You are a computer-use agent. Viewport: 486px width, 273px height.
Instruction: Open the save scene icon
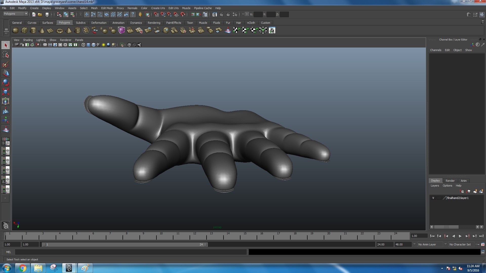[x=47, y=14]
